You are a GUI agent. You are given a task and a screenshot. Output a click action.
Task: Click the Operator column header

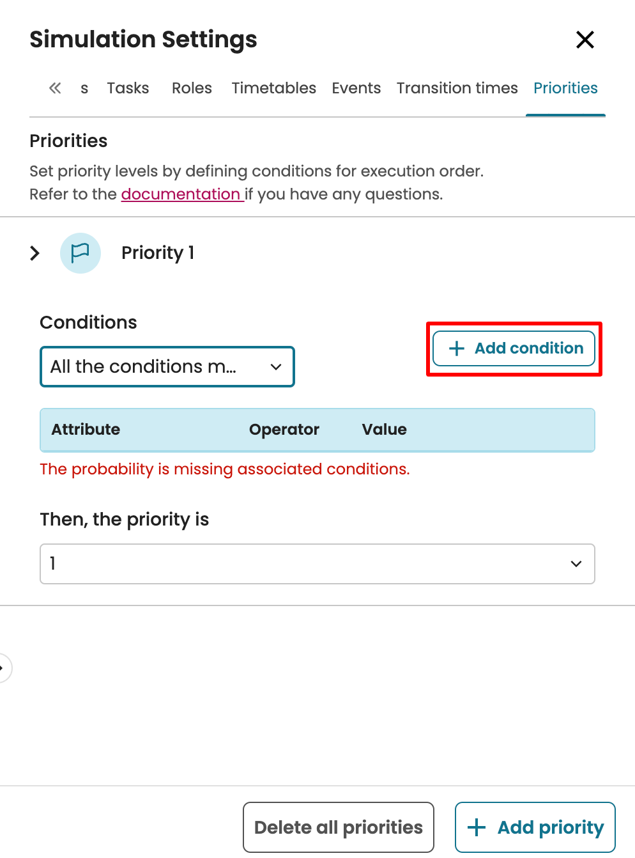284,430
